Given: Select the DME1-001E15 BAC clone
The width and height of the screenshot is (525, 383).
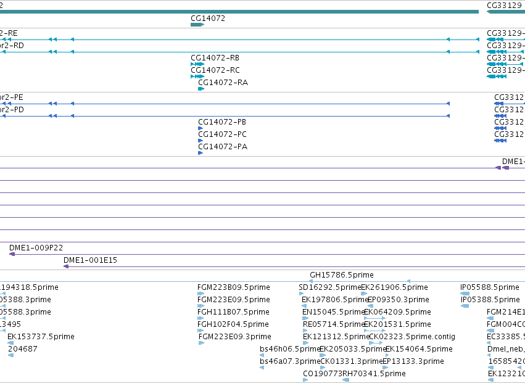Looking at the screenshot, I should coord(91,260).
